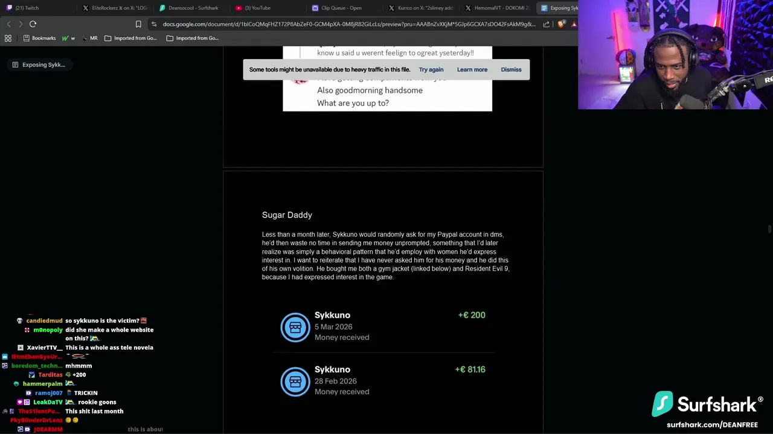Click the '28 Feb 2026' date text
The width and height of the screenshot is (773, 434).
(335, 381)
